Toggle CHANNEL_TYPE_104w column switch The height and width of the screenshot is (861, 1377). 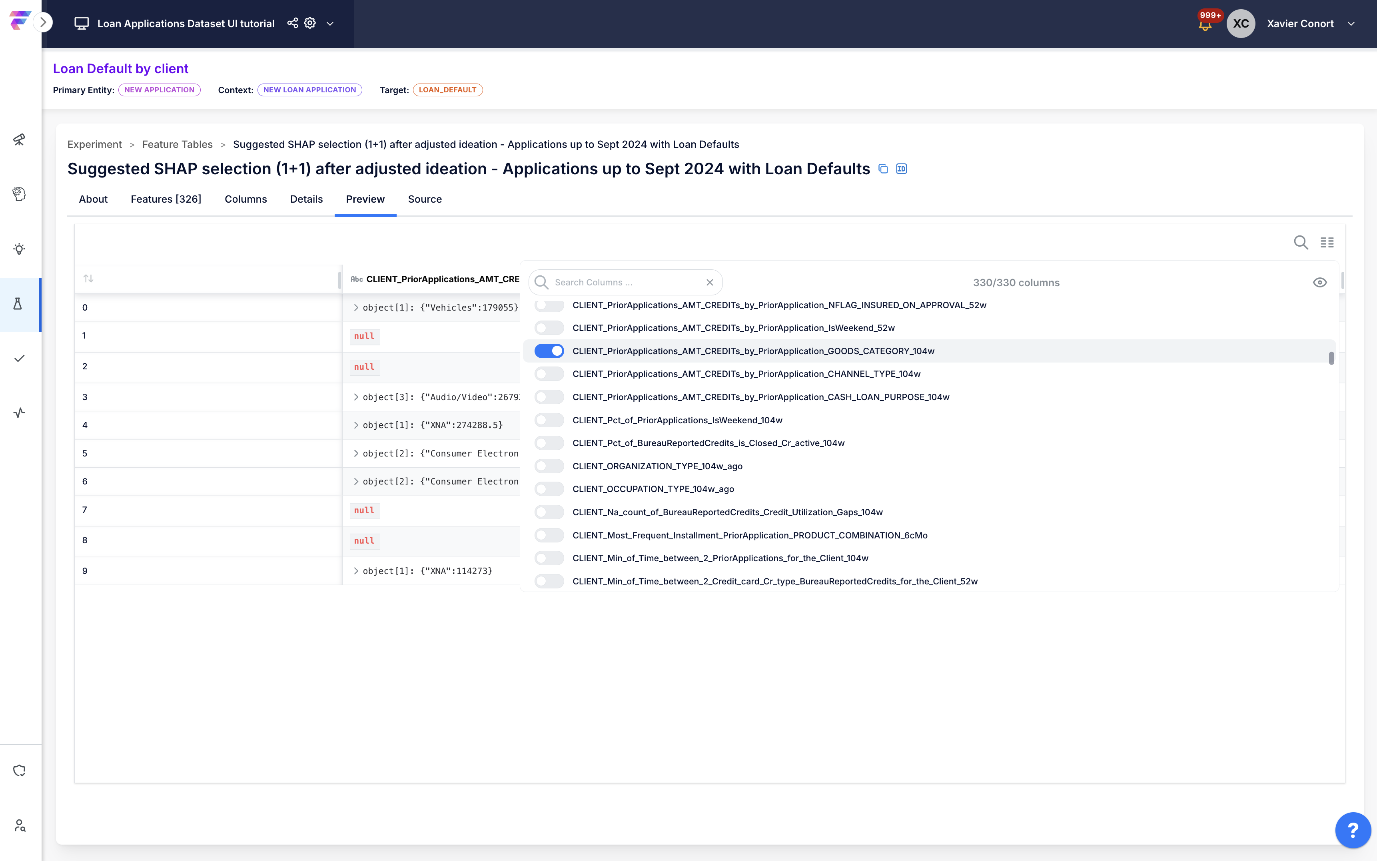(x=549, y=374)
